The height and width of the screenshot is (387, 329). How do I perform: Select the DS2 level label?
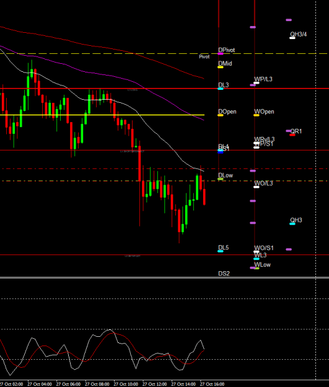[224, 274]
